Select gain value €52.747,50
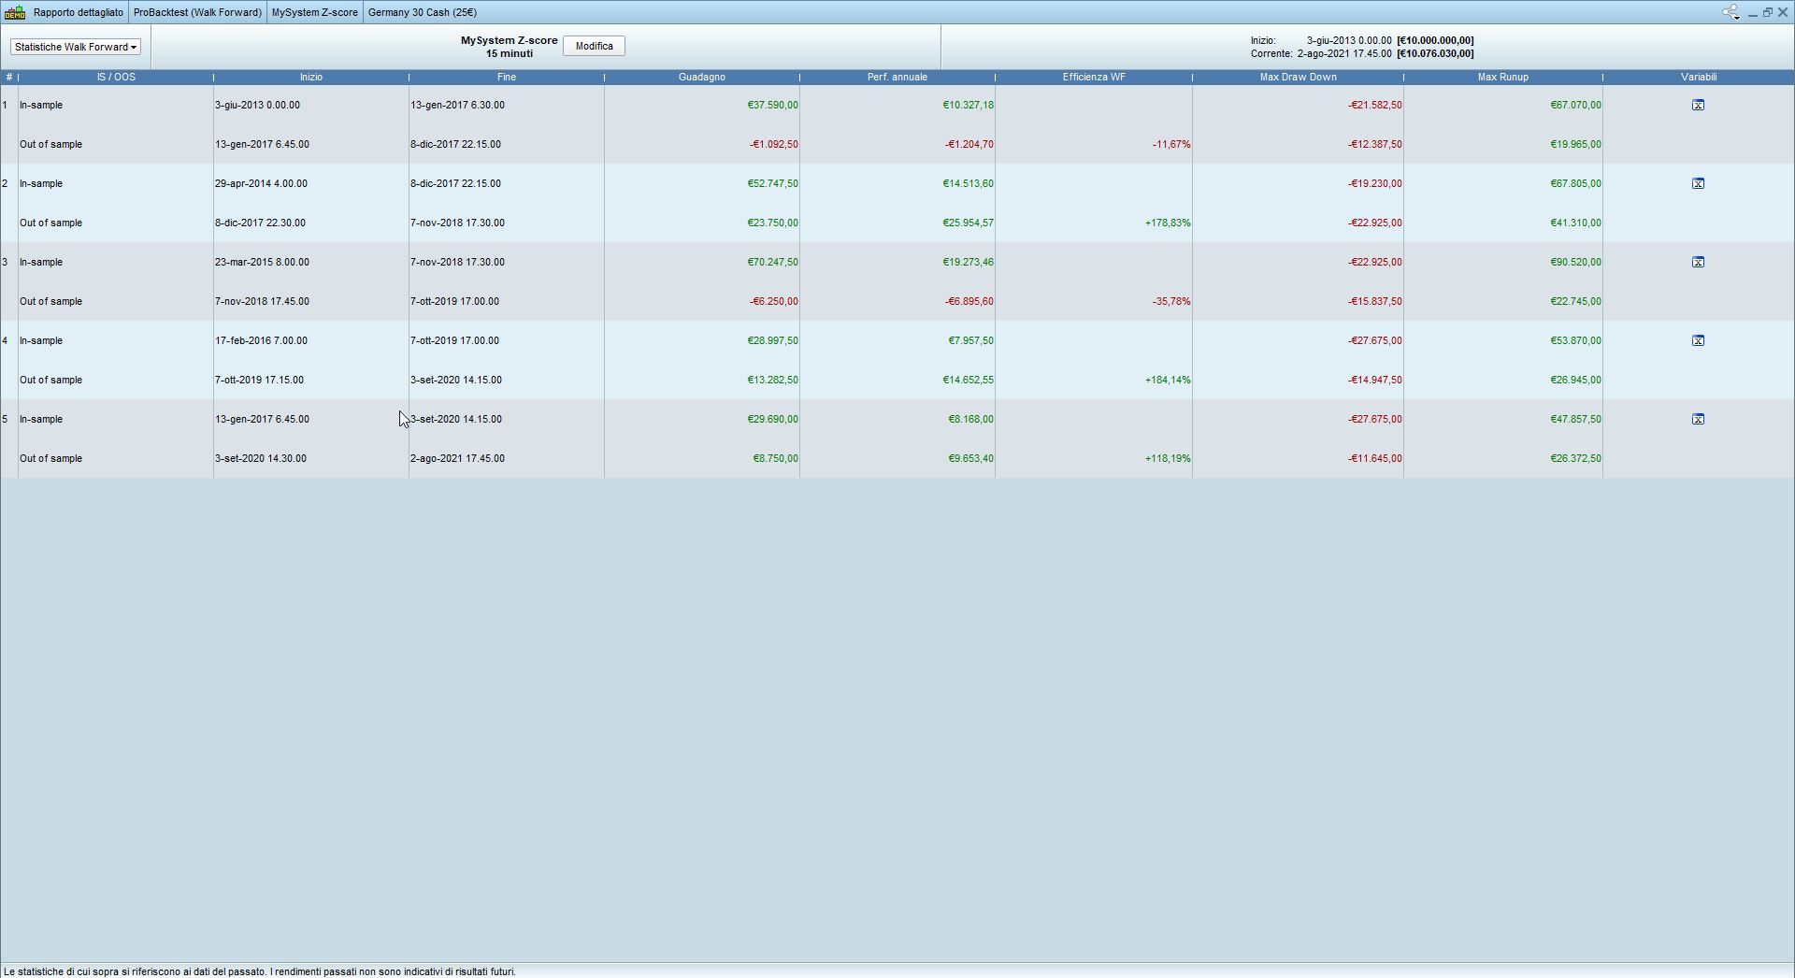 [x=772, y=183]
